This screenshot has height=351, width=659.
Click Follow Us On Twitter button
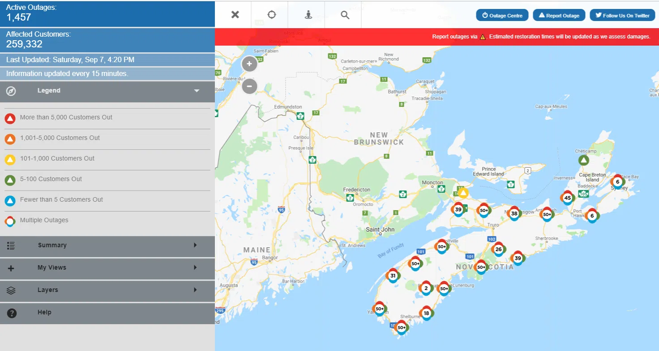[622, 15]
